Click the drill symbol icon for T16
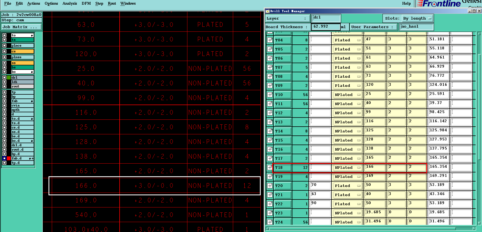 click(270, 149)
